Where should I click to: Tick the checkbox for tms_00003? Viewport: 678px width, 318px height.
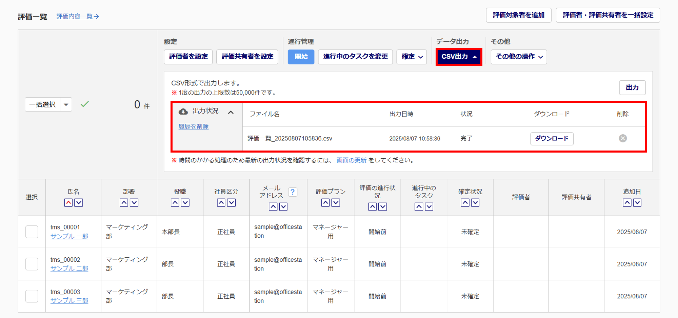(x=32, y=296)
